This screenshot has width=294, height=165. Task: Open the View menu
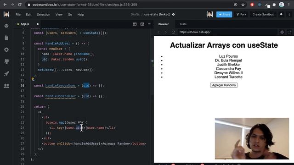pos(59,14)
